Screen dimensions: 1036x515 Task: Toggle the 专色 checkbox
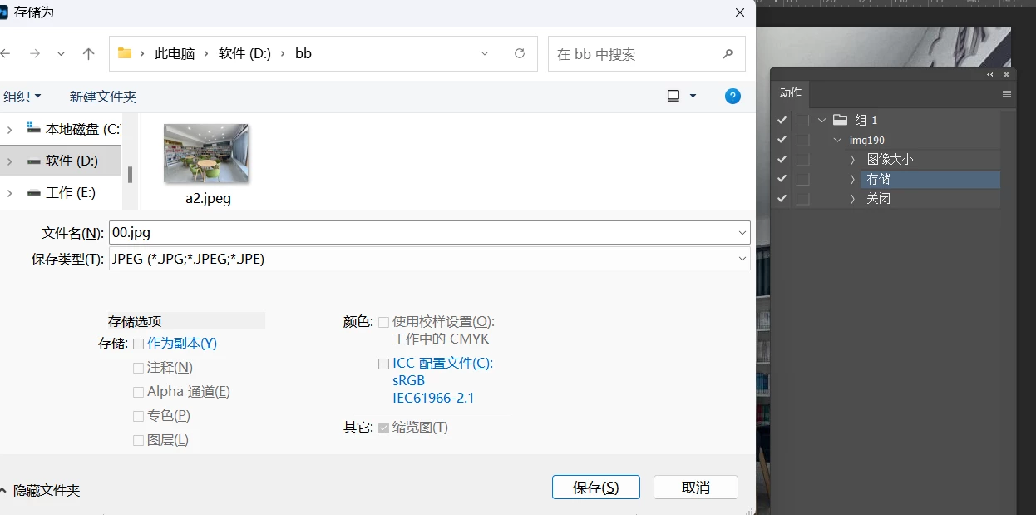(139, 415)
